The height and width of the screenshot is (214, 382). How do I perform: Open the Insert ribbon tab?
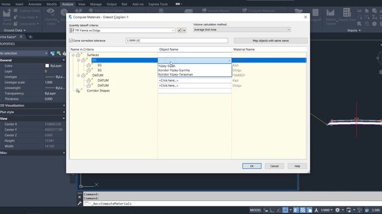[x=20, y=4]
